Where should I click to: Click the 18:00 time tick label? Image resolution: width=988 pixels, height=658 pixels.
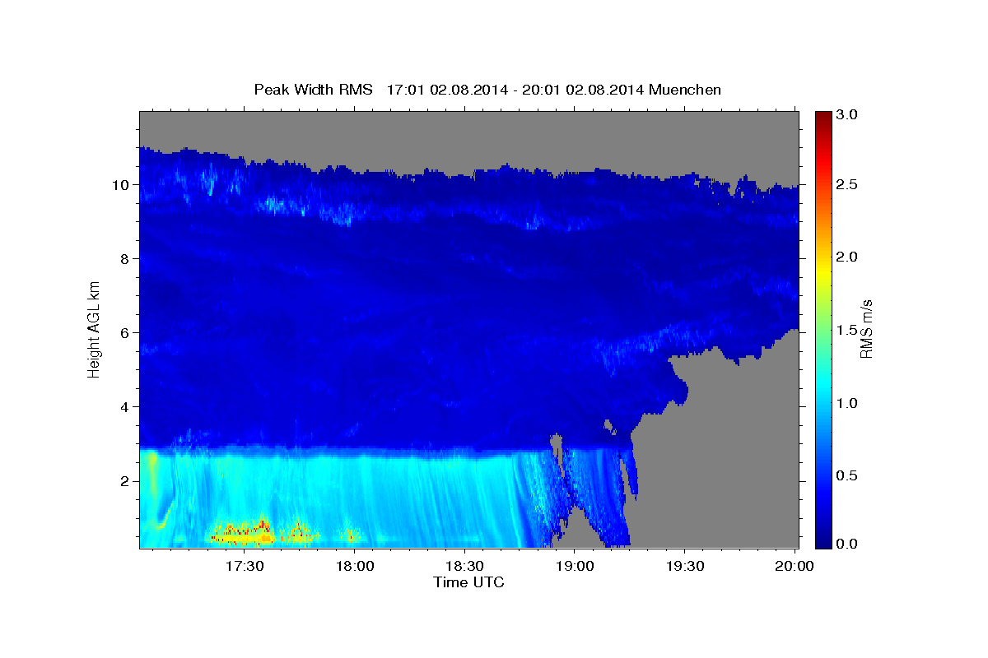pos(355,567)
